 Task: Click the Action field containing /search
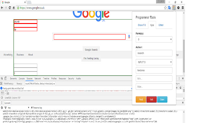(154, 53)
